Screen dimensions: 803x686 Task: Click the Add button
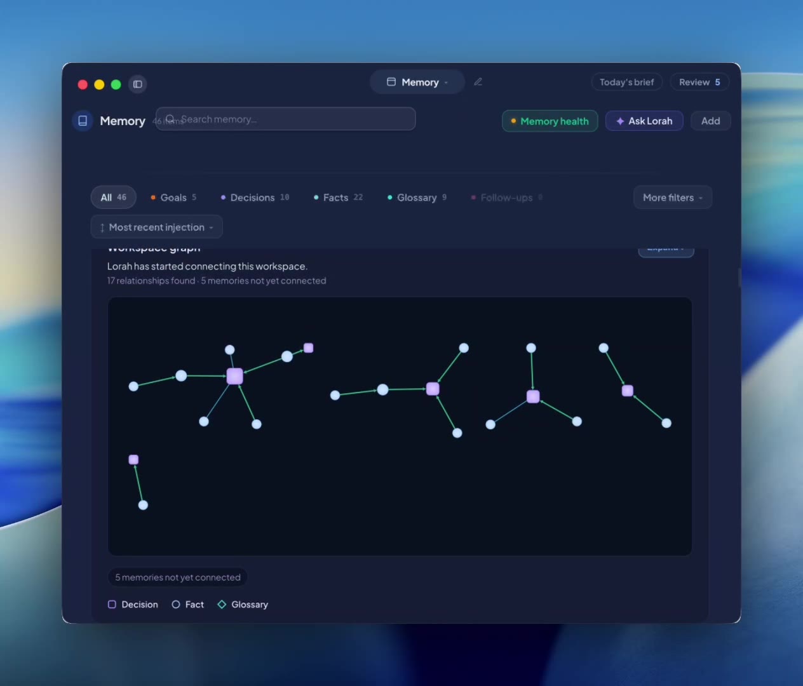point(710,121)
